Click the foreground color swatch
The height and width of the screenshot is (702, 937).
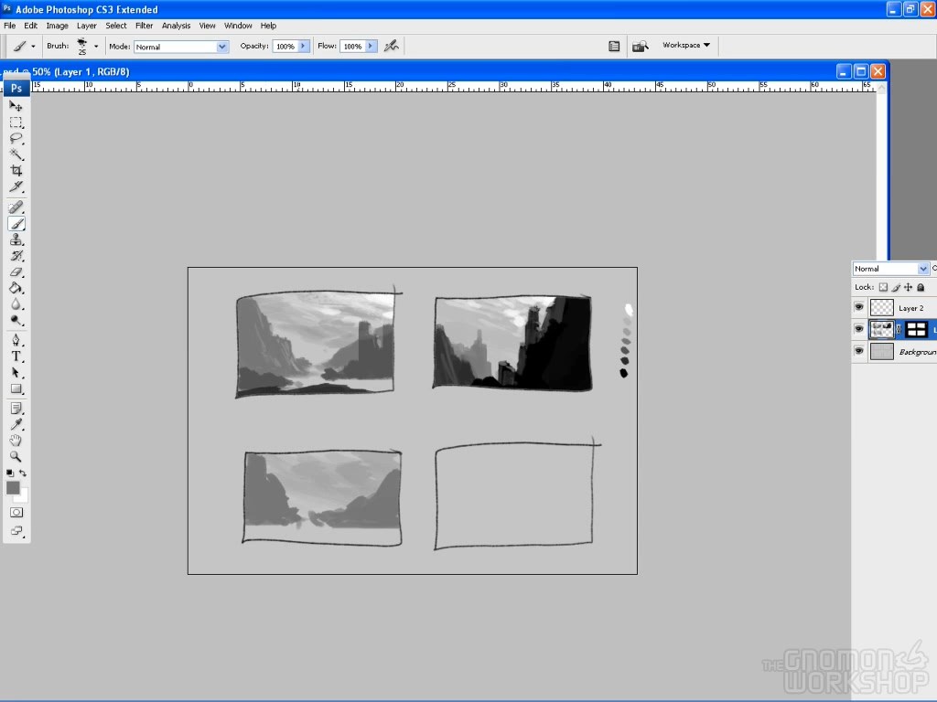click(x=13, y=488)
